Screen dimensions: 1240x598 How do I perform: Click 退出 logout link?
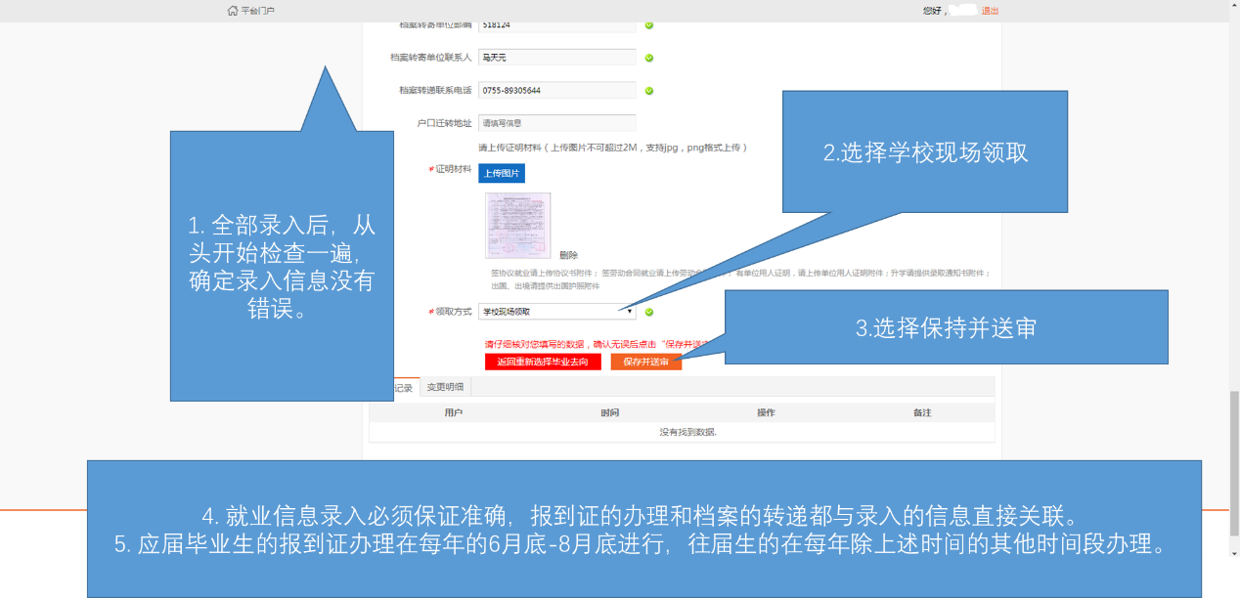[x=990, y=11]
